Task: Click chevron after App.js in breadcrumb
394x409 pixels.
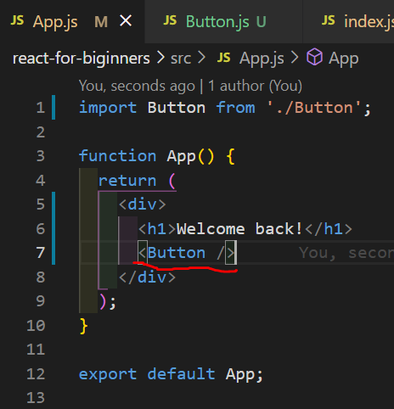Action: coord(295,58)
